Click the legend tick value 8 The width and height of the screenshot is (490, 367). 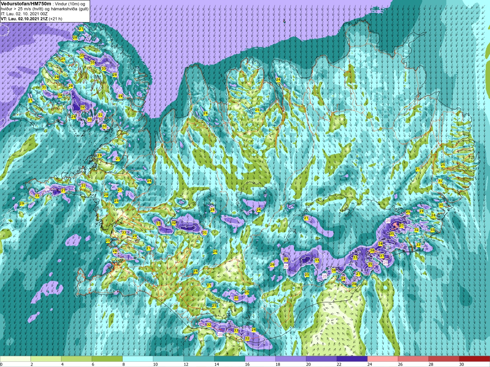pos(123,365)
